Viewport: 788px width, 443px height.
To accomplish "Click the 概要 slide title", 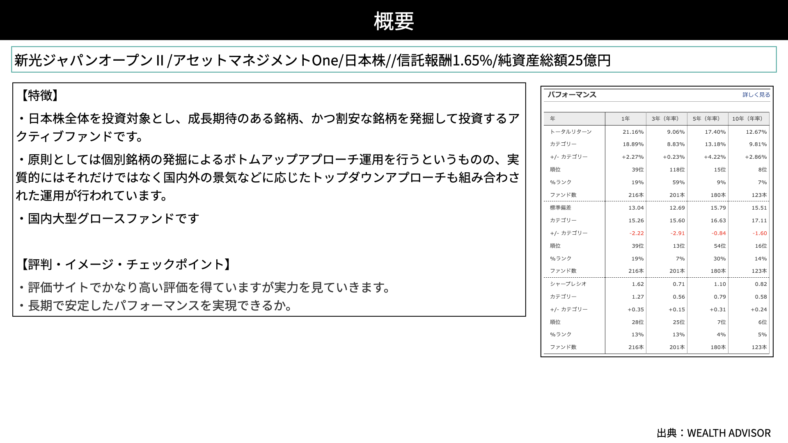I will pos(394,21).
